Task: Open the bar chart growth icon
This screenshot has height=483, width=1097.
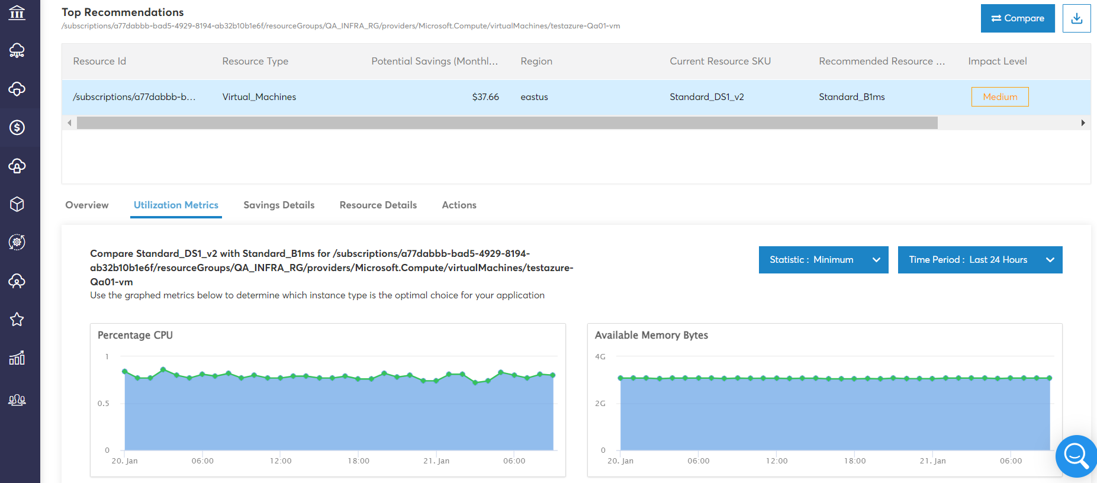Action: (x=17, y=358)
